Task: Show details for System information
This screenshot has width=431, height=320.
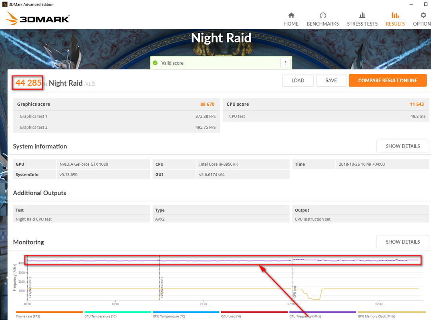Action: pyautogui.click(x=403, y=146)
